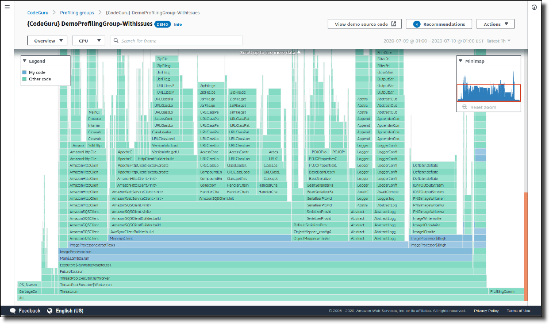Open the Recommendations button
Image resolution: width=549 pixels, height=324 pixels.
pos(439,24)
